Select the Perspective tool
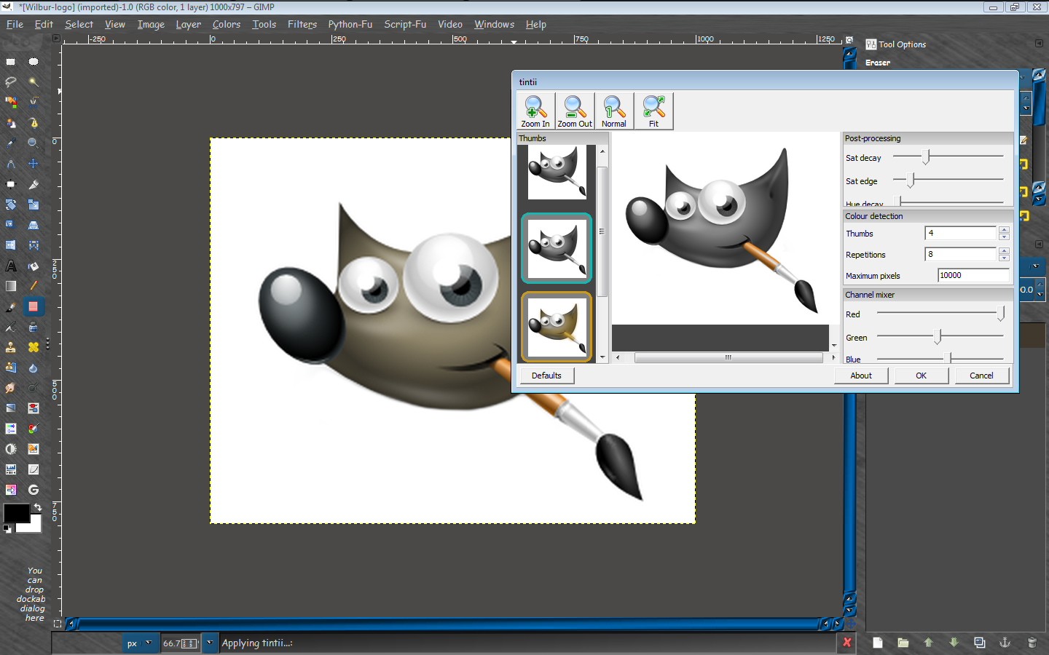This screenshot has width=1049, height=655. tap(34, 225)
